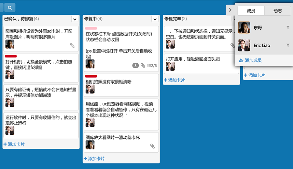Open card 只要有验证码,短信就不会在通知栏显示
Image resolution: width=293 pixels, height=169 pixels.
tap(41, 97)
